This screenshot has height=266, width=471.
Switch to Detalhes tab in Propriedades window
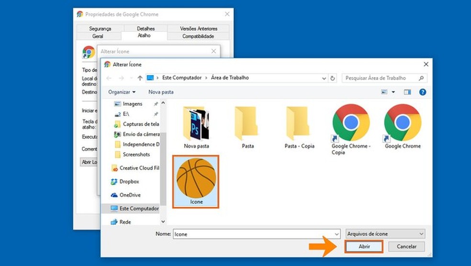pyautogui.click(x=146, y=29)
